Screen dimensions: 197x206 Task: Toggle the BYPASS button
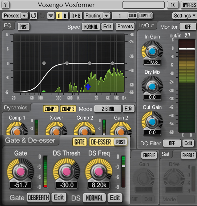[x=189, y=5]
